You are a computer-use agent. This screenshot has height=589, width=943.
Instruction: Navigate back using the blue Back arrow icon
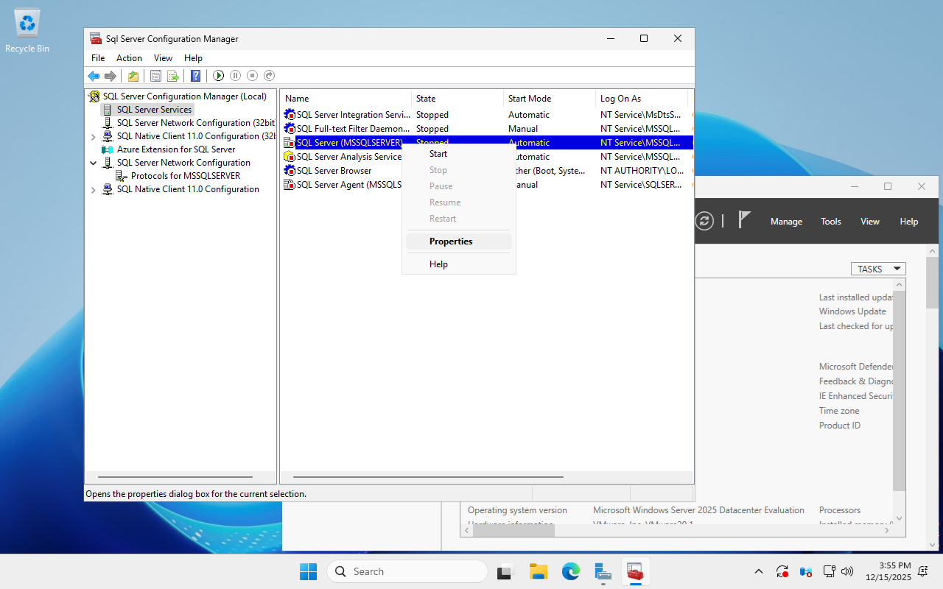(x=93, y=75)
